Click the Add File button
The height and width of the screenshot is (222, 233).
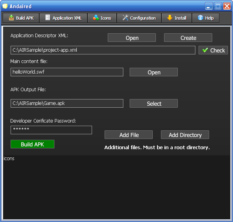point(129,135)
